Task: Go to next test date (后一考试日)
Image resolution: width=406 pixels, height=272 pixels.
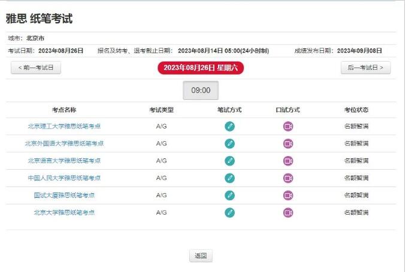Action: pyautogui.click(x=366, y=68)
